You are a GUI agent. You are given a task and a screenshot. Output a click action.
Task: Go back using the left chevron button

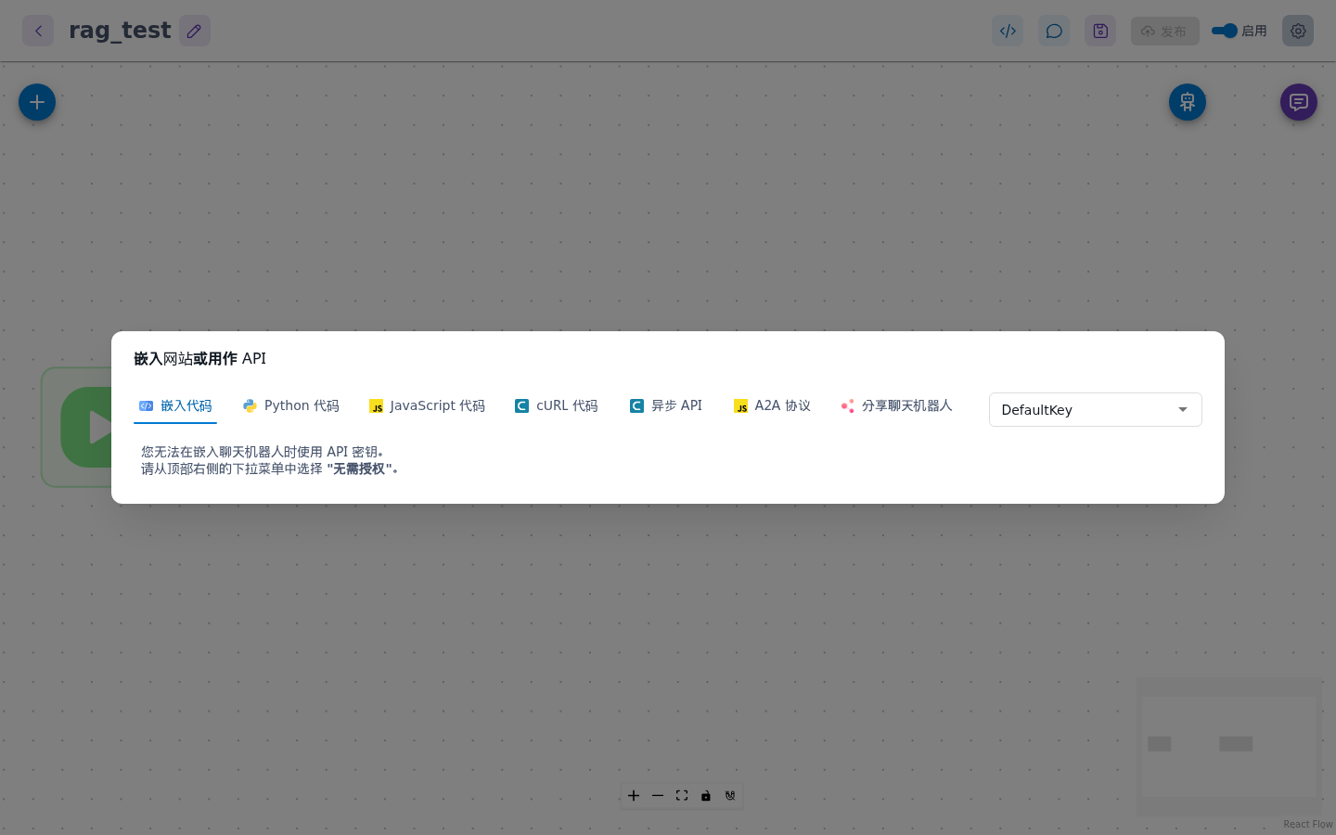pyautogui.click(x=38, y=31)
